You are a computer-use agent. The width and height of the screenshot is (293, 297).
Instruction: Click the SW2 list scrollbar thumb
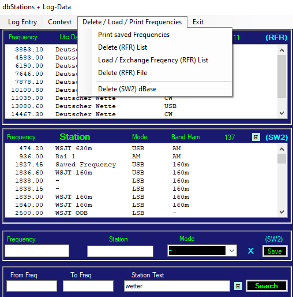click(x=282, y=158)
